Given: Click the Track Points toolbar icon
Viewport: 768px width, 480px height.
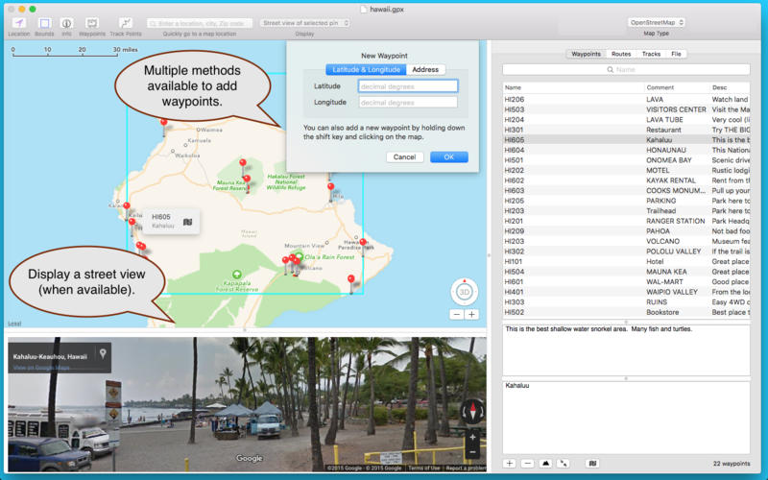Looking at the screenshot, I should (x=125, y=22).
